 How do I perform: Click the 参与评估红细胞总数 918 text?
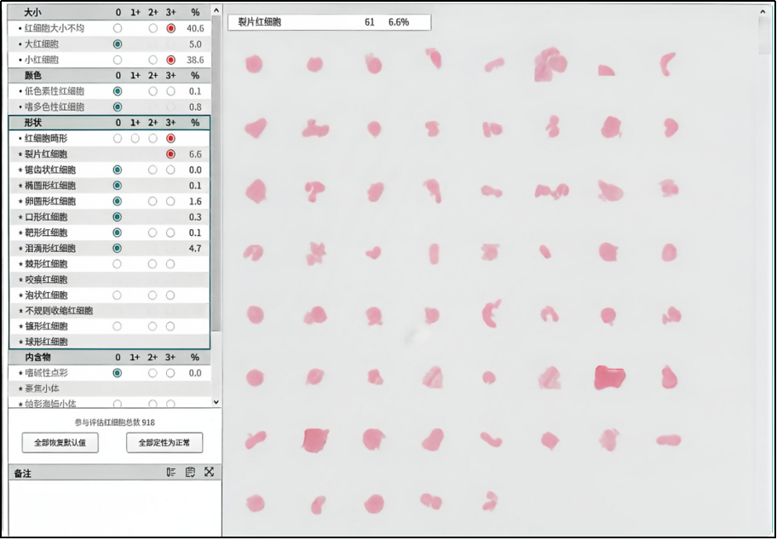115,422
